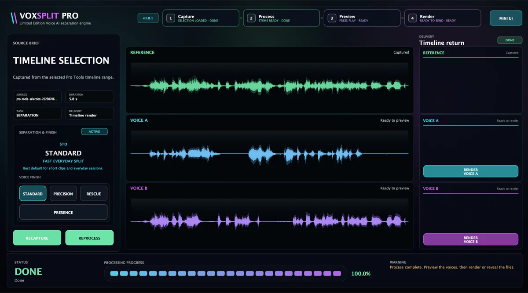Select the STANDARD voice finish option

pyautogui.click(x=33, y=194)
